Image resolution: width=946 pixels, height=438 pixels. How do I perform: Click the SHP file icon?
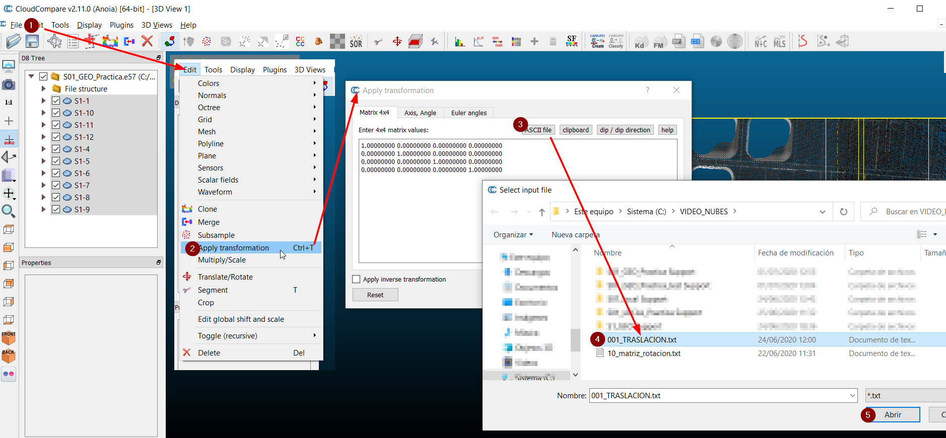click(679, 41)
